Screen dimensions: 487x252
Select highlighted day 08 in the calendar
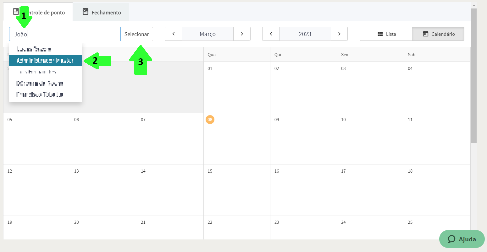[210, 120]
